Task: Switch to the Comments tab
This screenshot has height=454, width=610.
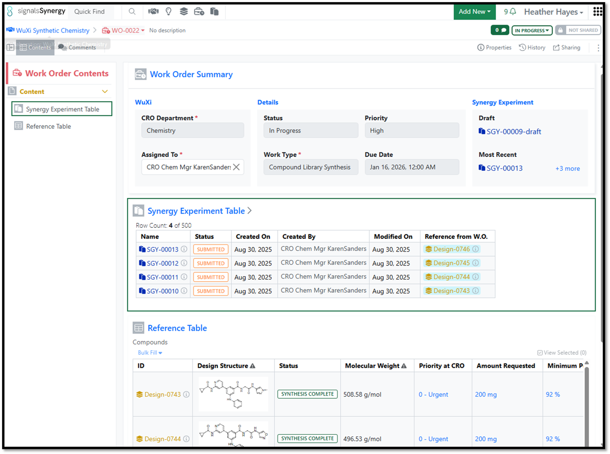Action: pyautogui.click(x=77, y=47)
